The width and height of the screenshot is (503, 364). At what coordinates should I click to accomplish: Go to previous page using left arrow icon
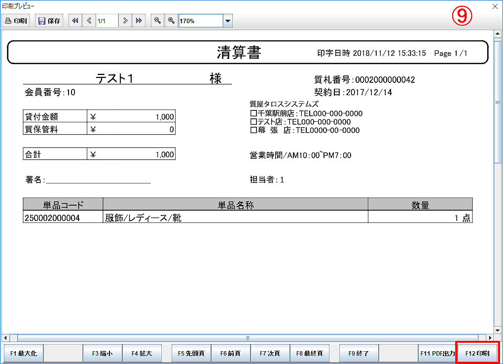(x=89, y=21)
